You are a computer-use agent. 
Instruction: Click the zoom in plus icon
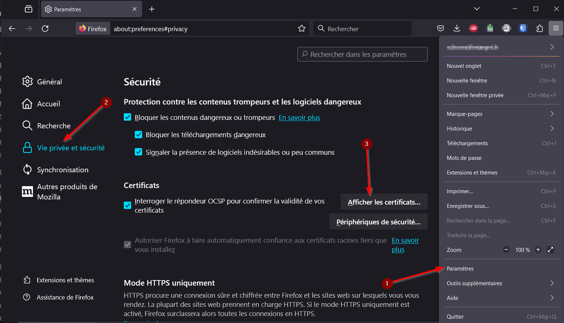coord(538,250)
